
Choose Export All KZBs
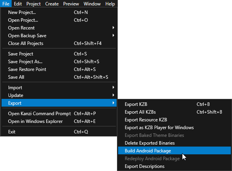(x=174, y=112)
